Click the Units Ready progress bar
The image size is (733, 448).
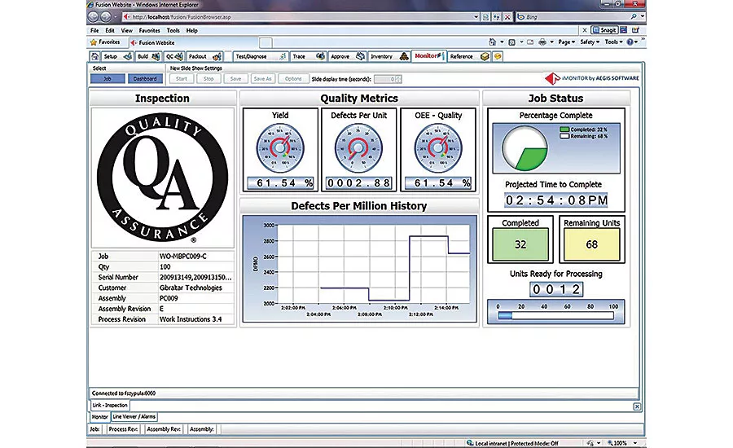(555, 316)
